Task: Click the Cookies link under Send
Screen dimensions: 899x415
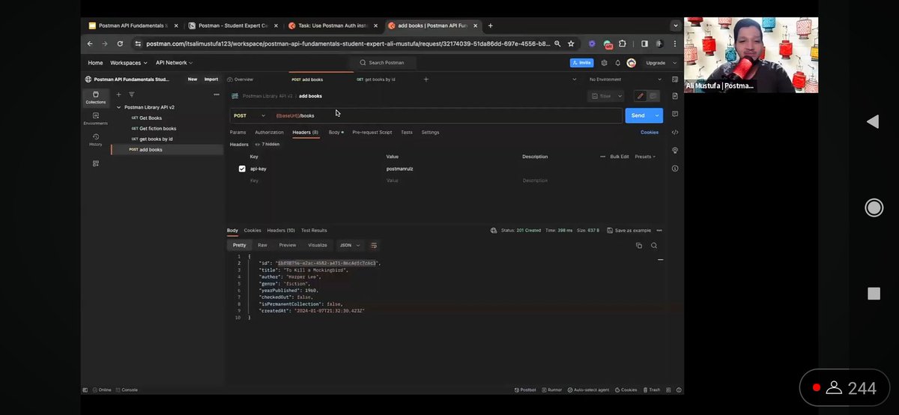Action: coord(650,132)
